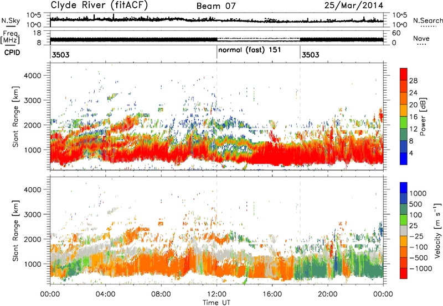Screen dimensions: 443x306
Task: Click the 'Velocity [m s-1]' colorbar title
Action: coord(437,230)
